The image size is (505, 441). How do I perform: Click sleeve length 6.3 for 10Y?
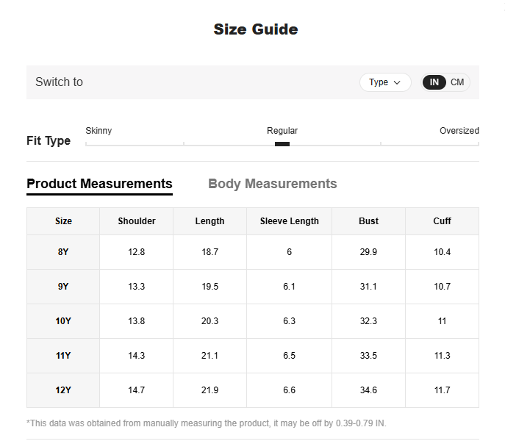[x=289, y=321]
